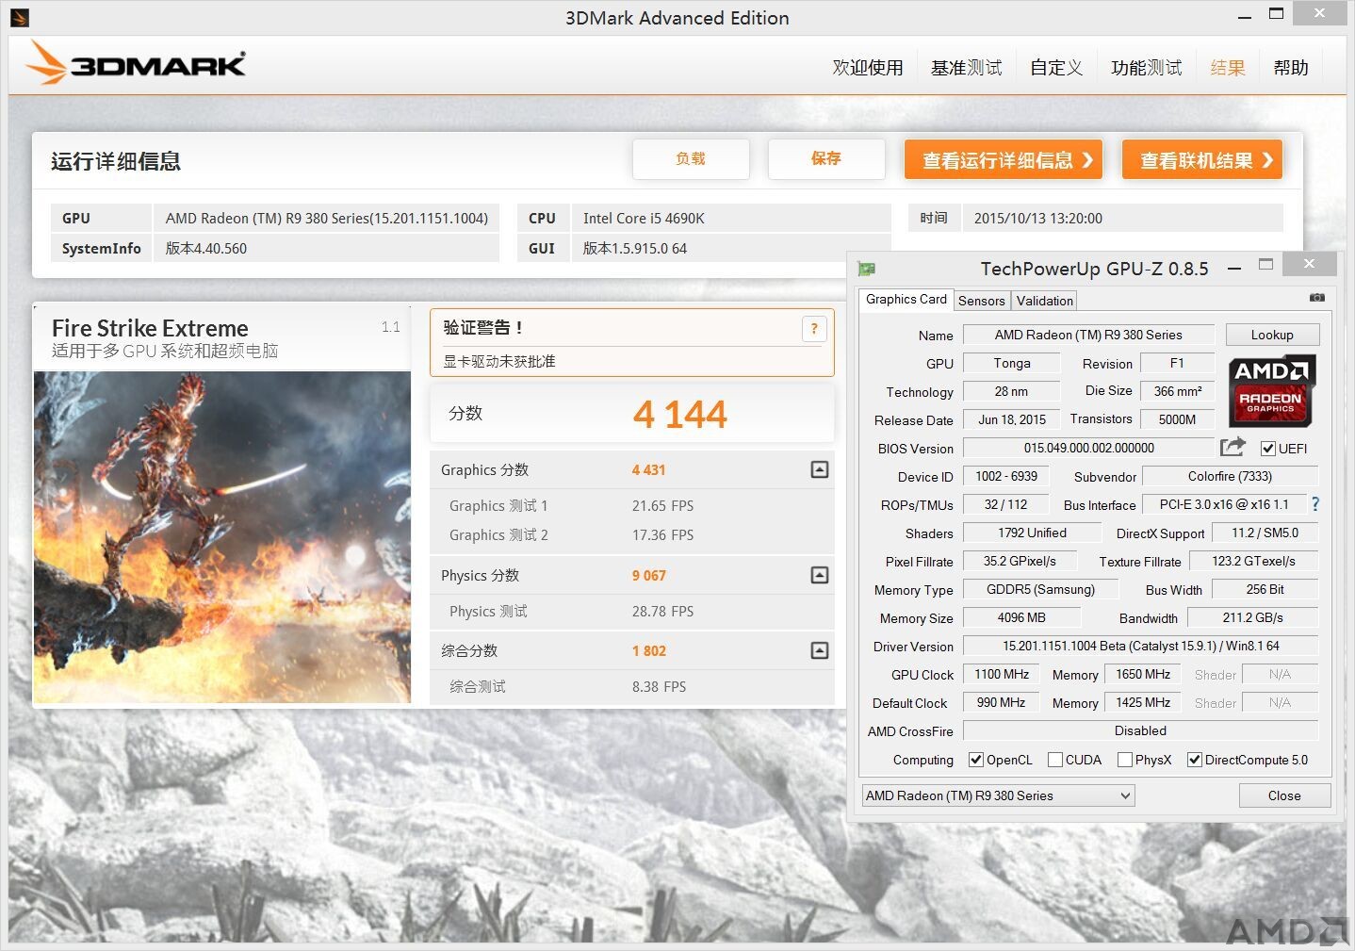Image resolution: width=1355 pixels, height=951 pixels.
Task: Maximize the 3DMark Advanced Edition window
Action: click(1276, 14)
